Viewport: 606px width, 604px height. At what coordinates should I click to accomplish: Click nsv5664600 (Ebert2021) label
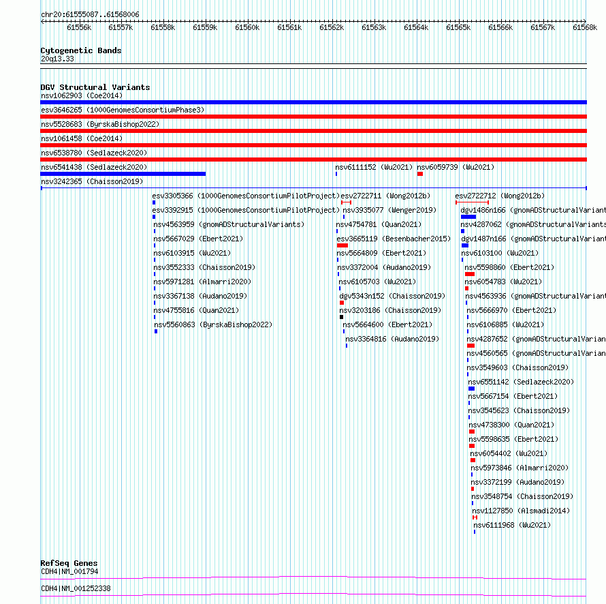387,324
